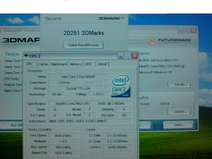Screen dimensions: 212x159
Task: Select the Multiplier value 'x 9.0'
Action: point(63,142)
